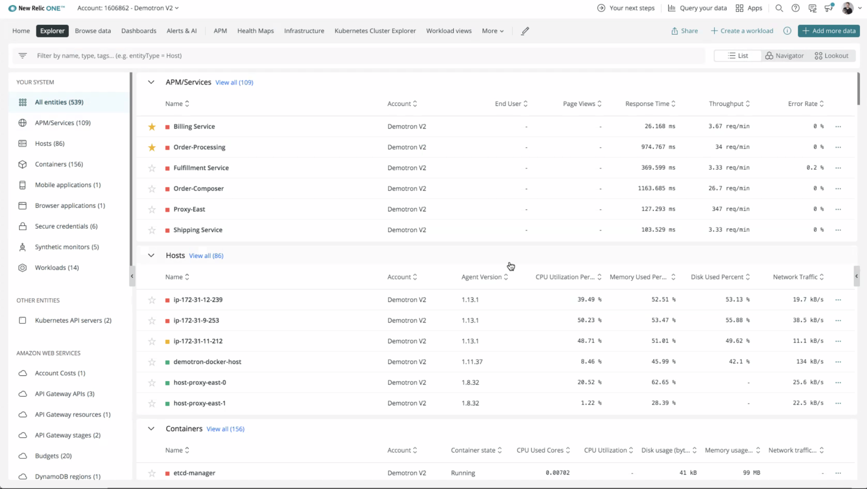Click the Add more data button
The image size is (867, 489).
(829, 31)
